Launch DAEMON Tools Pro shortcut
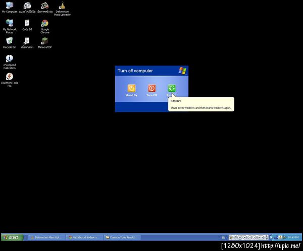The image size is (303, 251). [x=10, y=80]
